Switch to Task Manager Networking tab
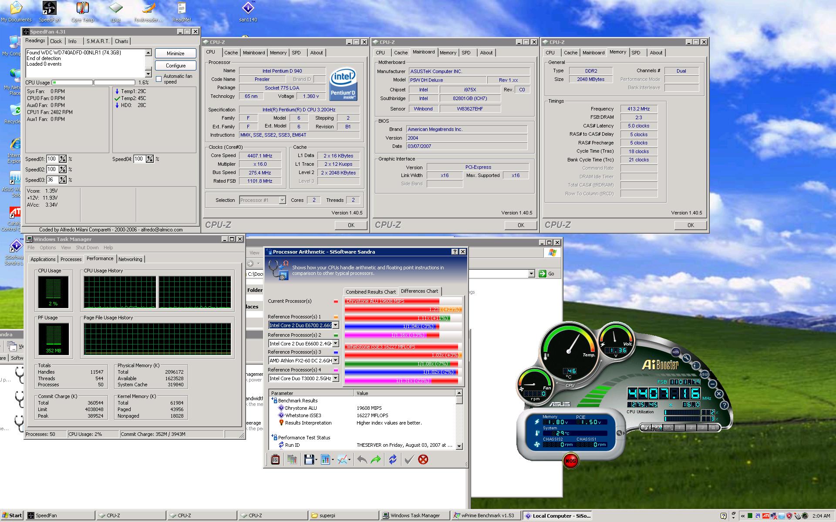 click(130, 259)
